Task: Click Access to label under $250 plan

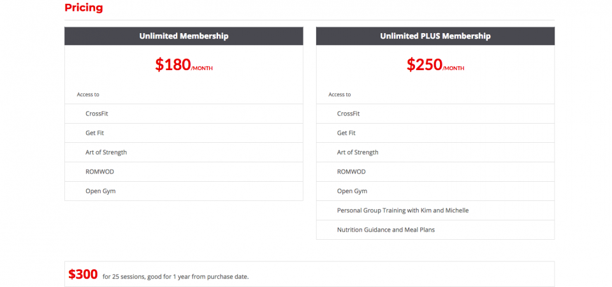Action: [x=340, y=94]
